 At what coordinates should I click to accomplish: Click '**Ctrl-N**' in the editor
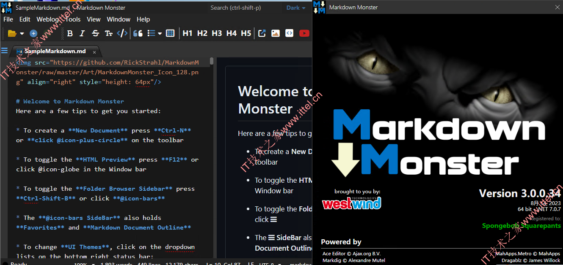click(172, 130)
